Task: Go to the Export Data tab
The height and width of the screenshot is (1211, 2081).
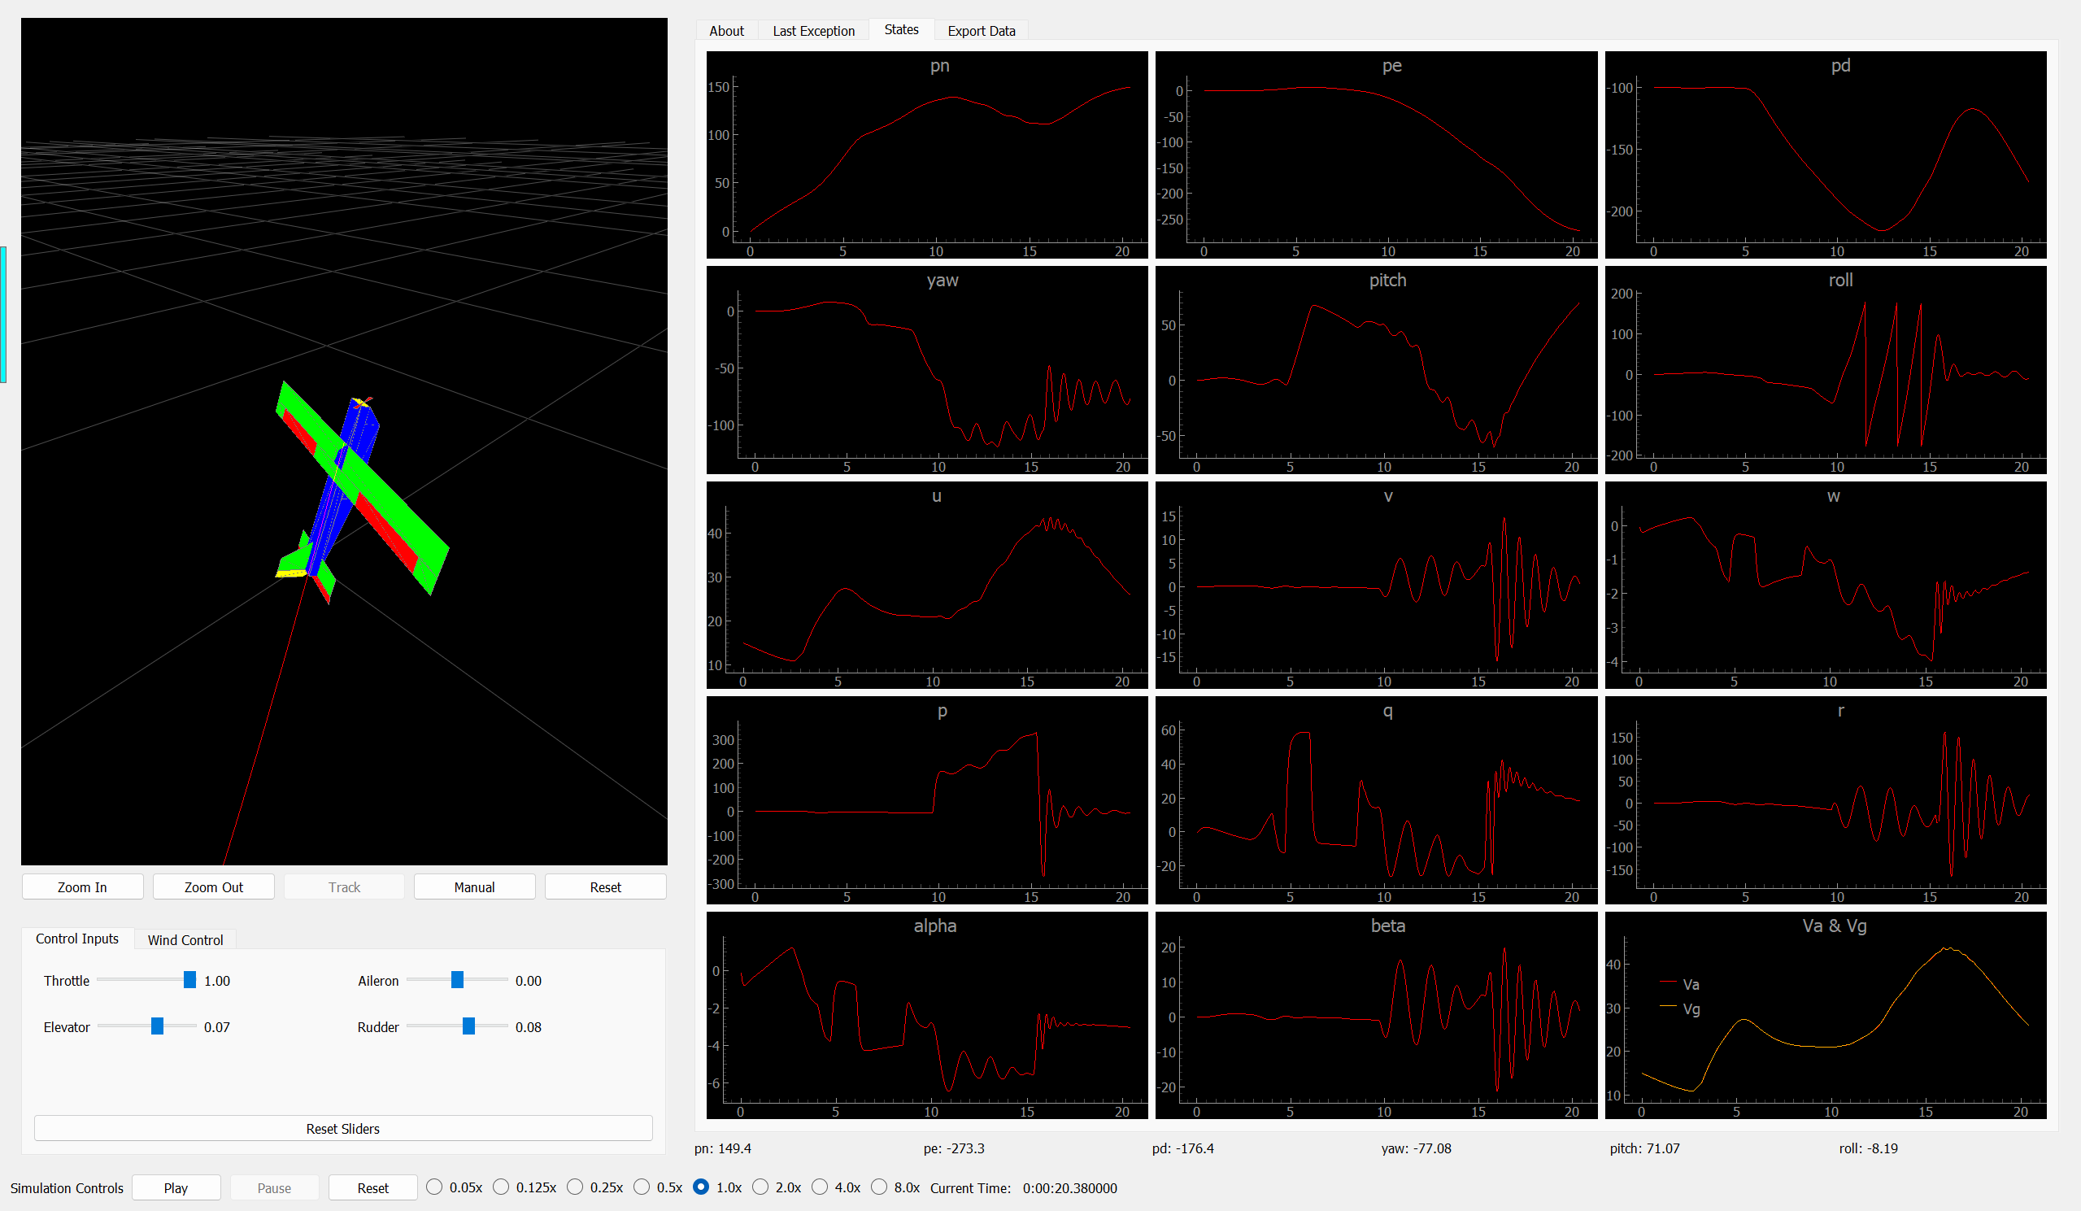Action: pyautogui.click(x=981, y=31)
